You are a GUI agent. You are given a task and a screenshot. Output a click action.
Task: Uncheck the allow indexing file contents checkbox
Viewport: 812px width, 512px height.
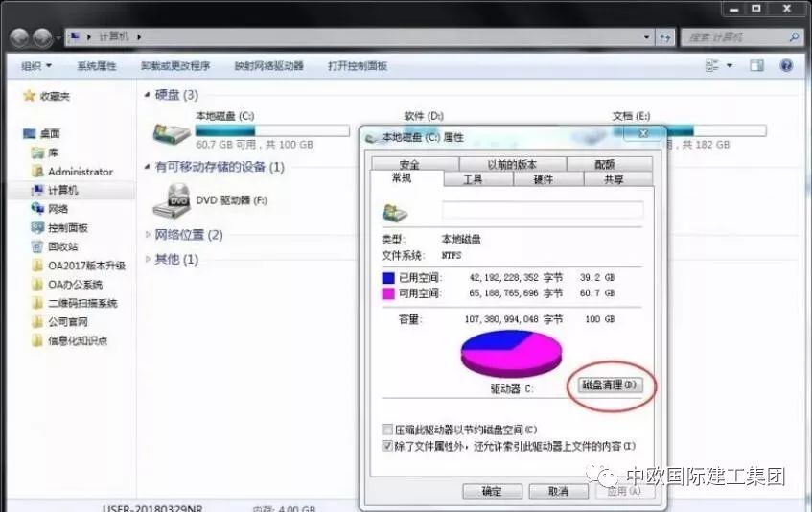[387, 446]
